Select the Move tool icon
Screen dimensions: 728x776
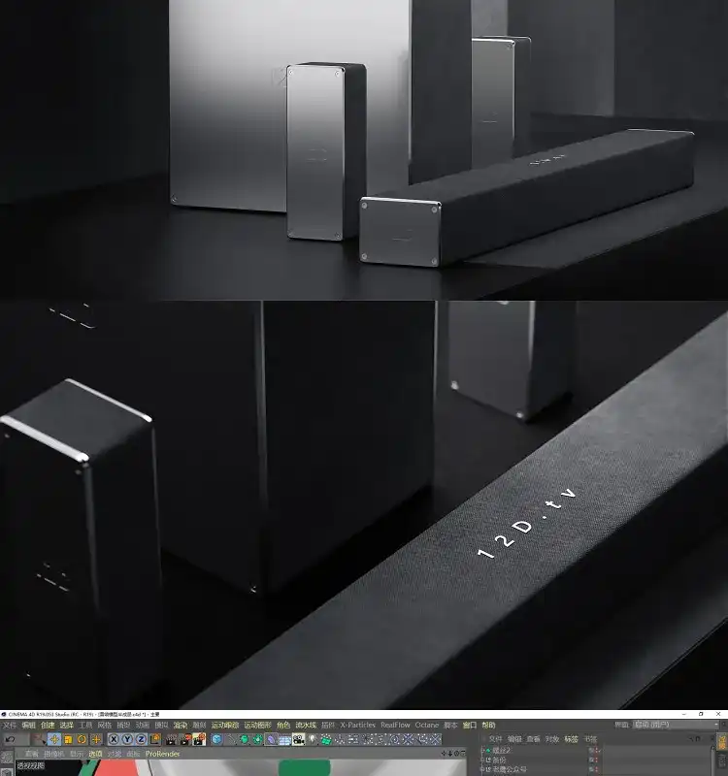coord(54,739)
